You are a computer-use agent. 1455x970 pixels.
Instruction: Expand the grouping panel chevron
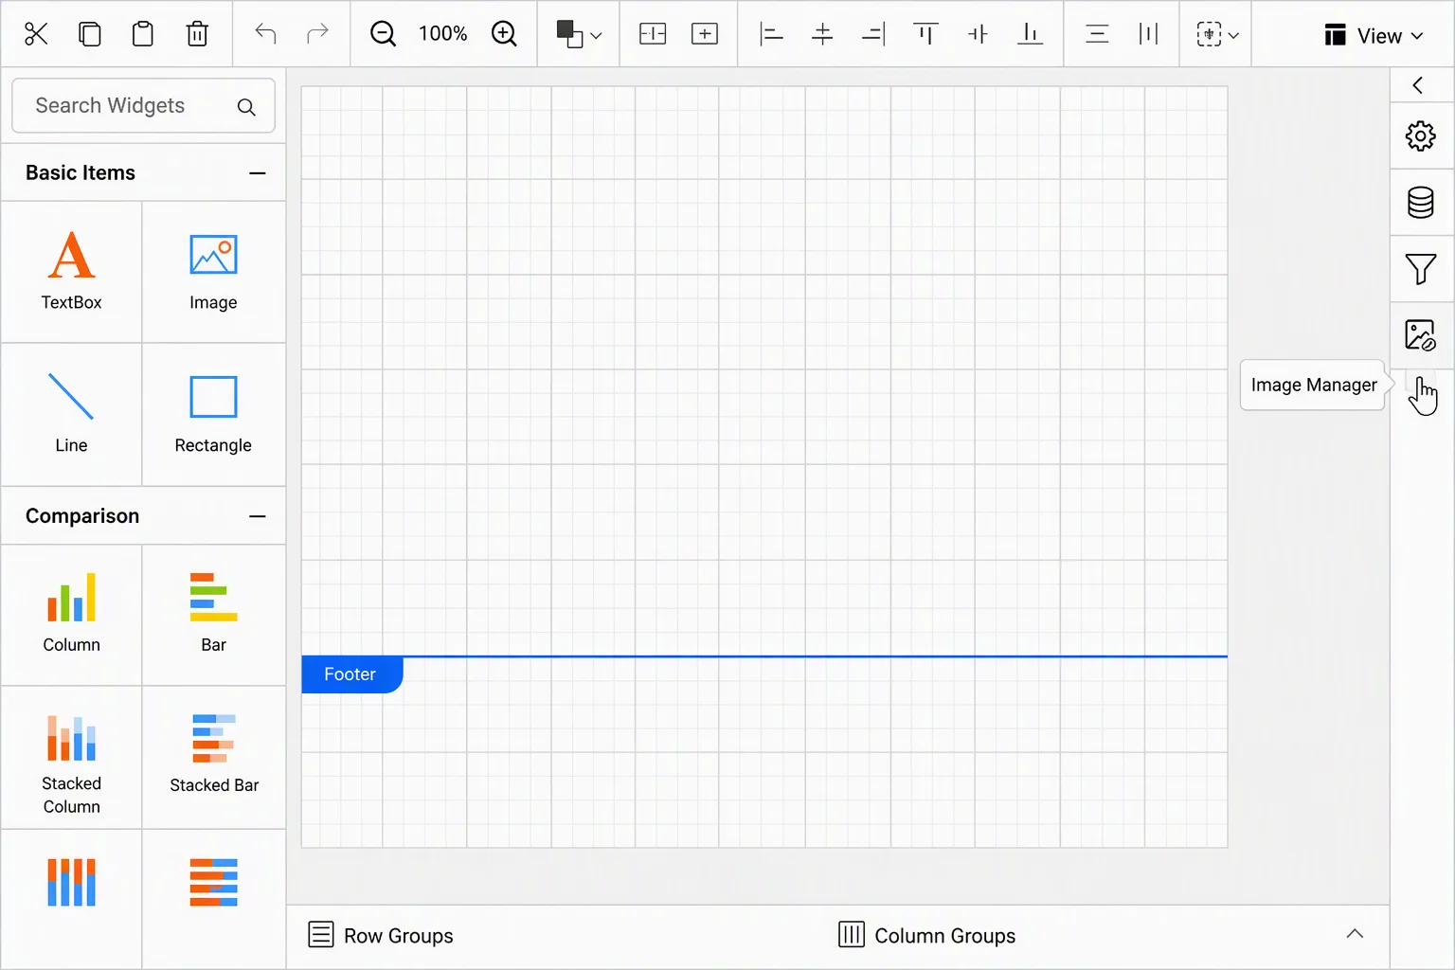click(1355, 934)
